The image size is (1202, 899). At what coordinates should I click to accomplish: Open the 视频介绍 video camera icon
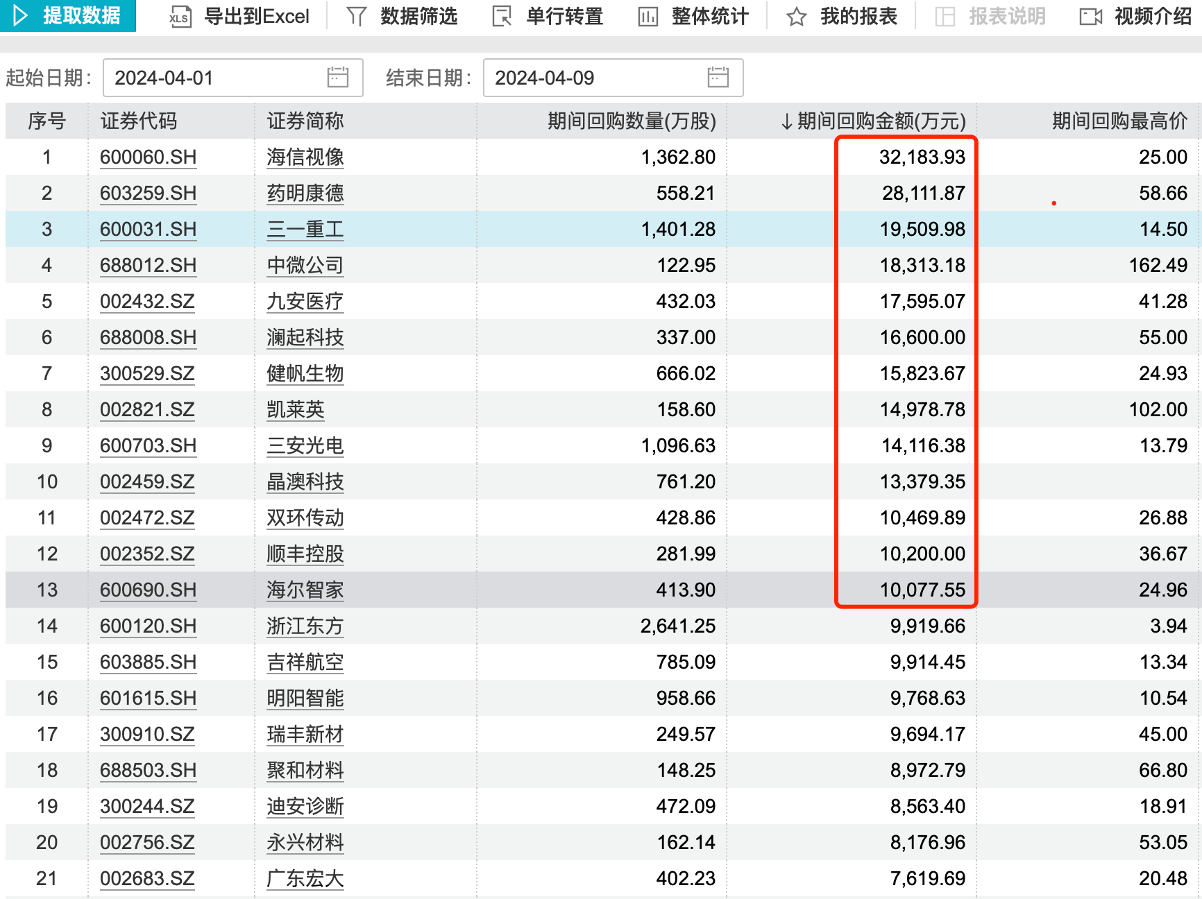point(1092,17)
